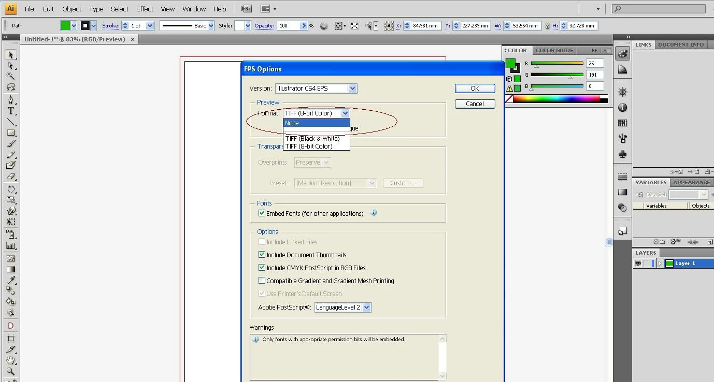Select the Zoom magnifier tool
The image size is (714, 382).
[10, 371]
